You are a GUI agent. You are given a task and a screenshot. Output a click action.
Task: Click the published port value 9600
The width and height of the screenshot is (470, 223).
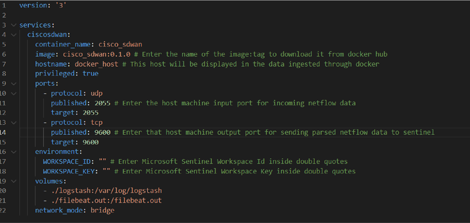[x=103, y=132]
